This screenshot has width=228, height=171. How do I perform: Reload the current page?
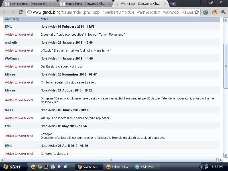(21, 12)
